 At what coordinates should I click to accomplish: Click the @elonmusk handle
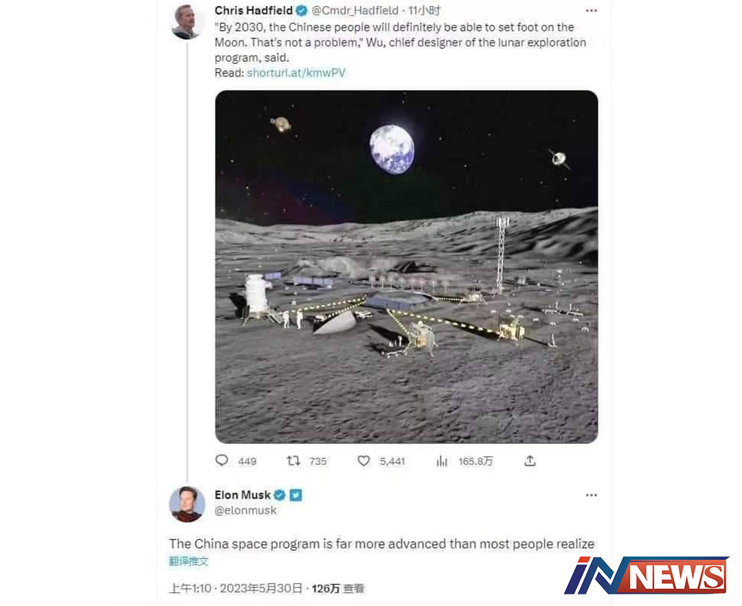point(245,510)
